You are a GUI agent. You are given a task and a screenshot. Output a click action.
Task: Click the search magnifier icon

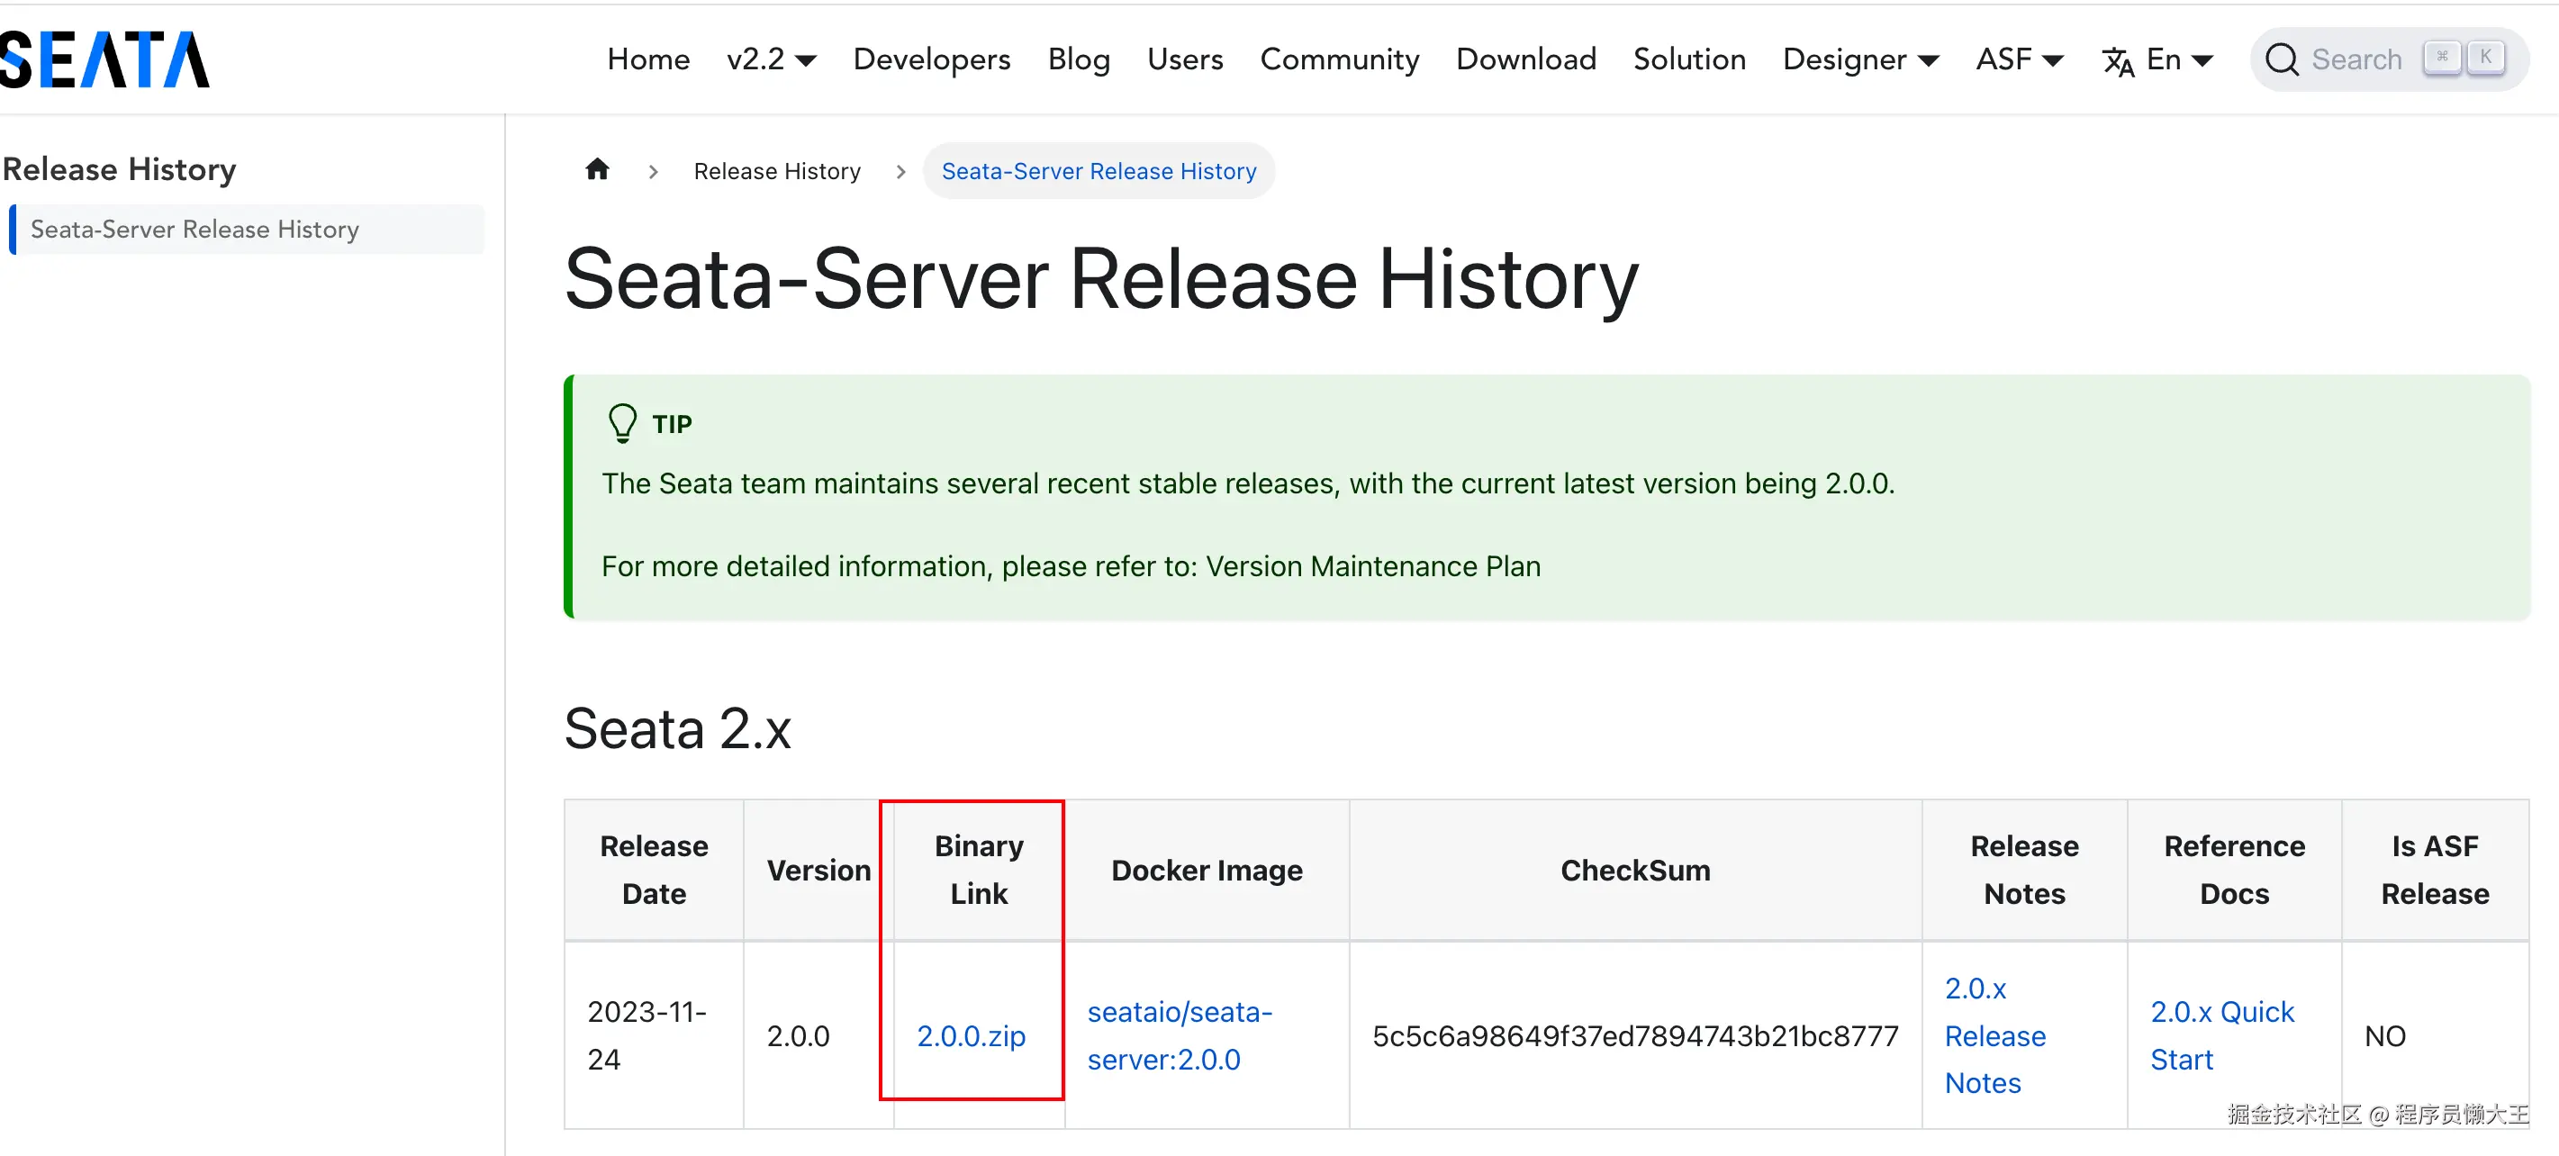(2281, 59)
